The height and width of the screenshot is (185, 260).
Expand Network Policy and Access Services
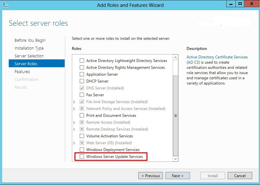[x=74, y=109]
